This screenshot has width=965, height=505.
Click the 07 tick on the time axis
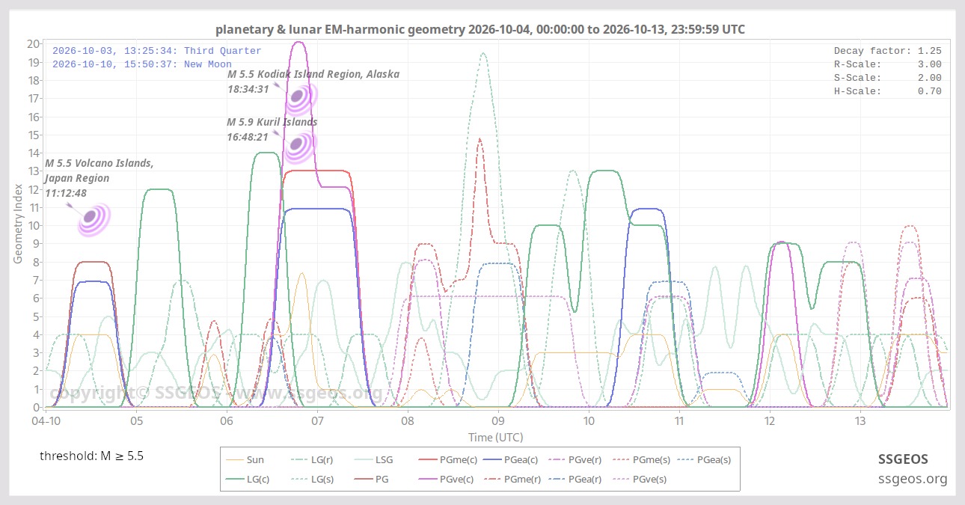[317, 421]
